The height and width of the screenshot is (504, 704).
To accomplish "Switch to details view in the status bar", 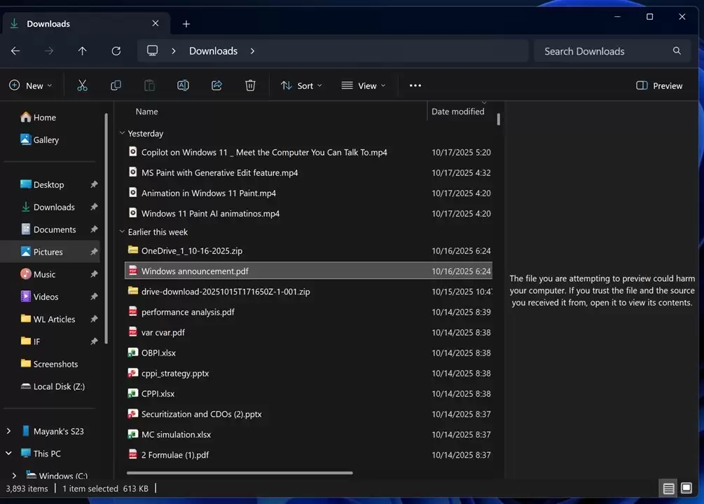I will 668,487.
